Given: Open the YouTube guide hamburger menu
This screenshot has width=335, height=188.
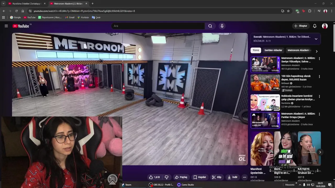Looking at the screenshot, I should (x=6, y=26).
